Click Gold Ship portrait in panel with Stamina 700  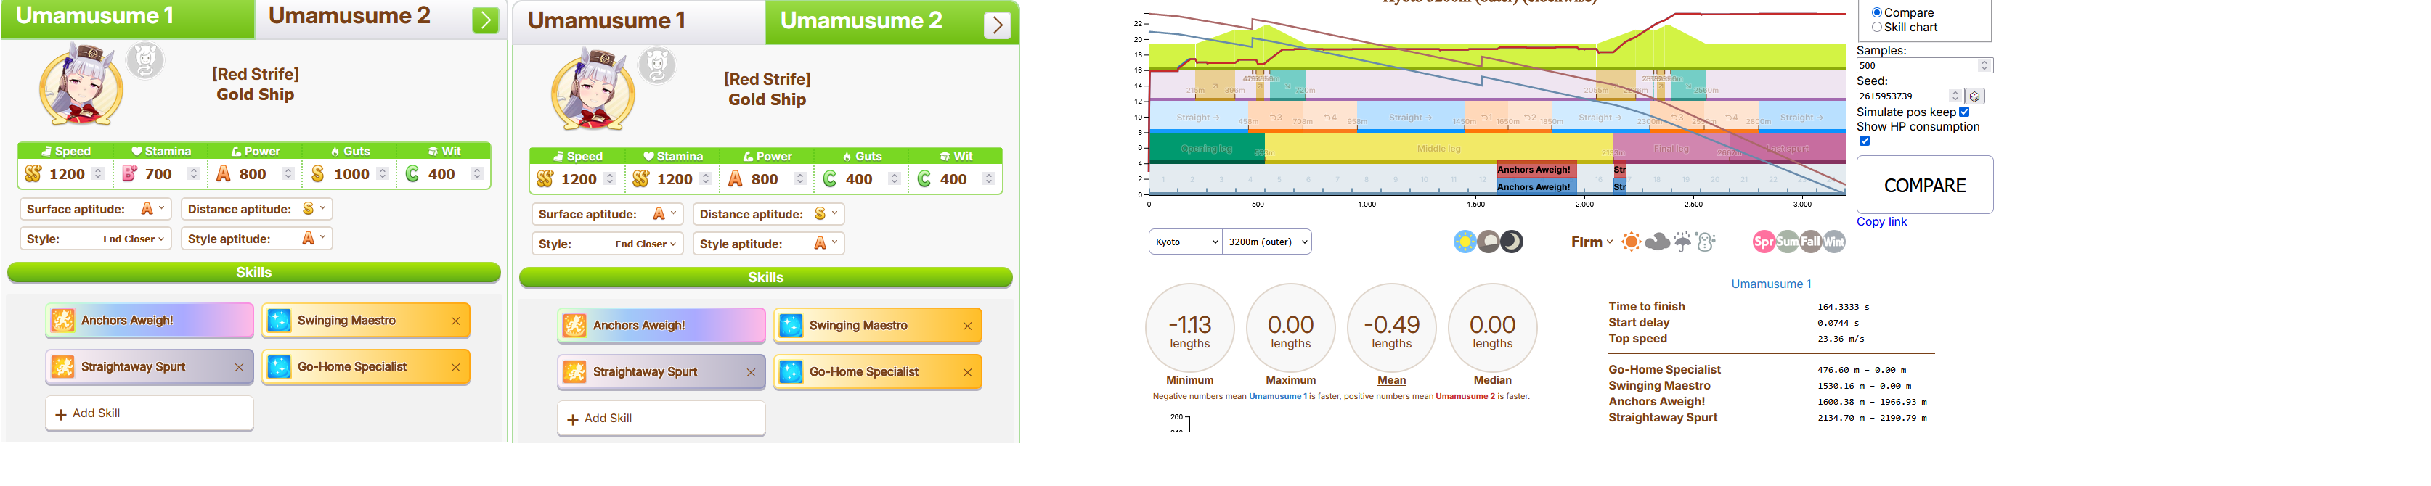(x=82, y=86)
